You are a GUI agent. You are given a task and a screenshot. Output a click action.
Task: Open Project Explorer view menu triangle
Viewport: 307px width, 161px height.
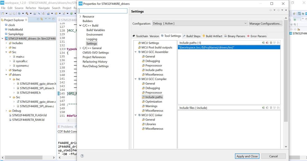pos(46,19)
